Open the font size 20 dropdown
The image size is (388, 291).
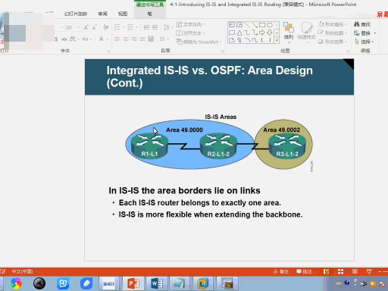79,27
